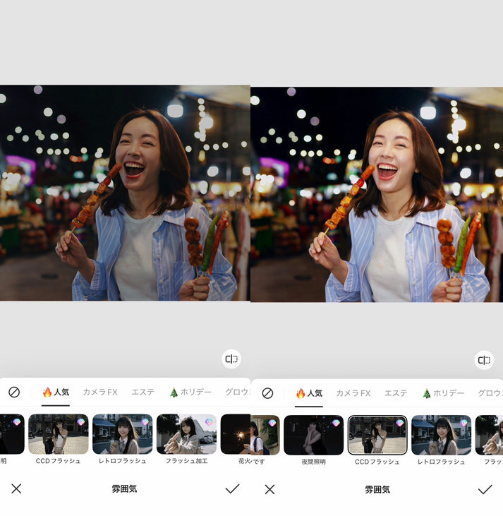Select the 夜間照明 filter thumbnail

313,435
